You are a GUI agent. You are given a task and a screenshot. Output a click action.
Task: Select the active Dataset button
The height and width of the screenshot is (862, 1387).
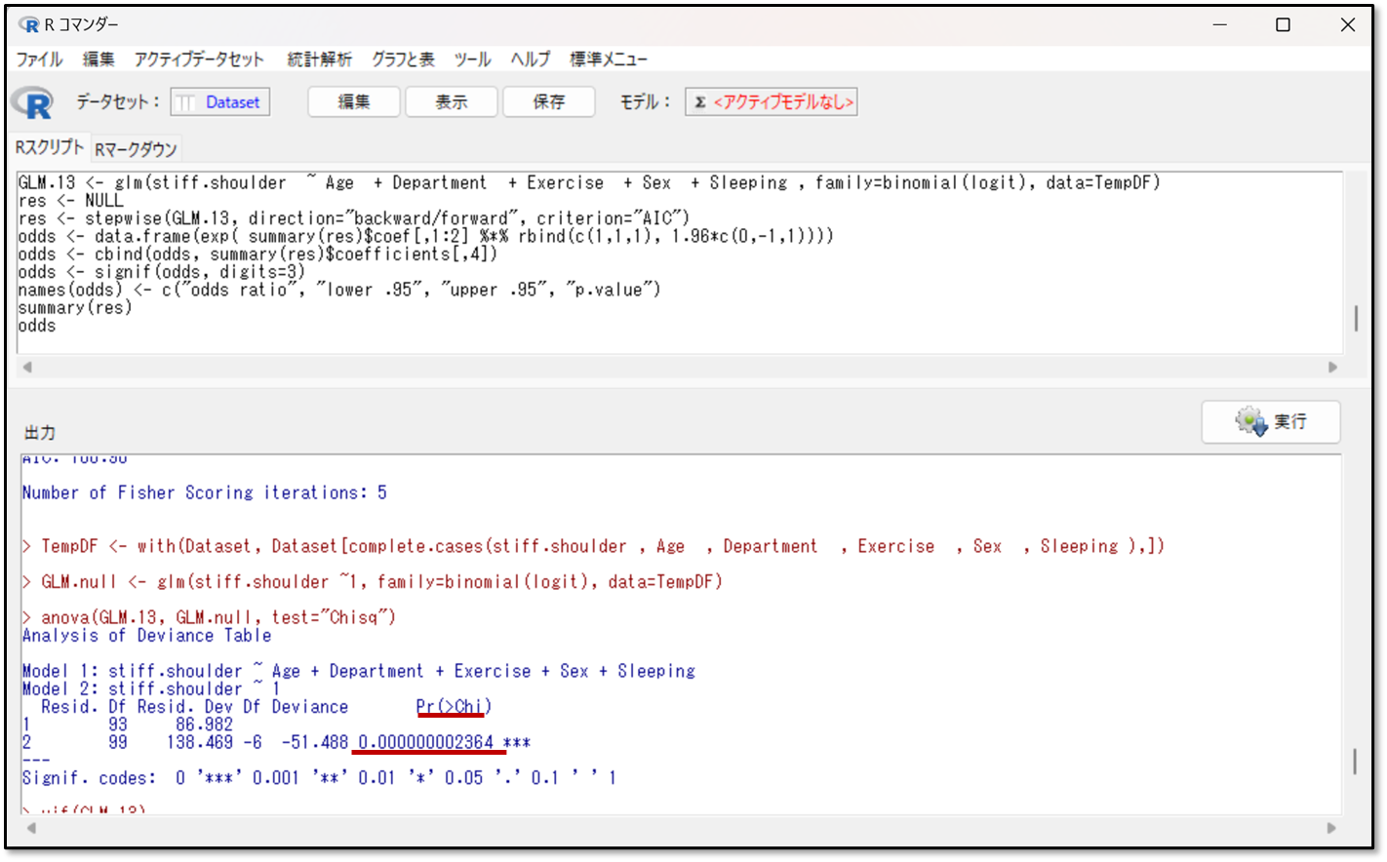point(220,102)
